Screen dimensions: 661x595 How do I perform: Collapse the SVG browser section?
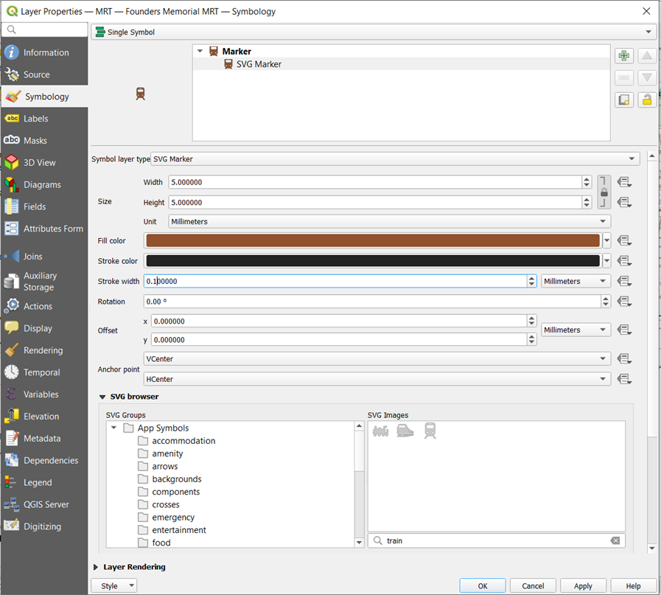tap(102, 397)
